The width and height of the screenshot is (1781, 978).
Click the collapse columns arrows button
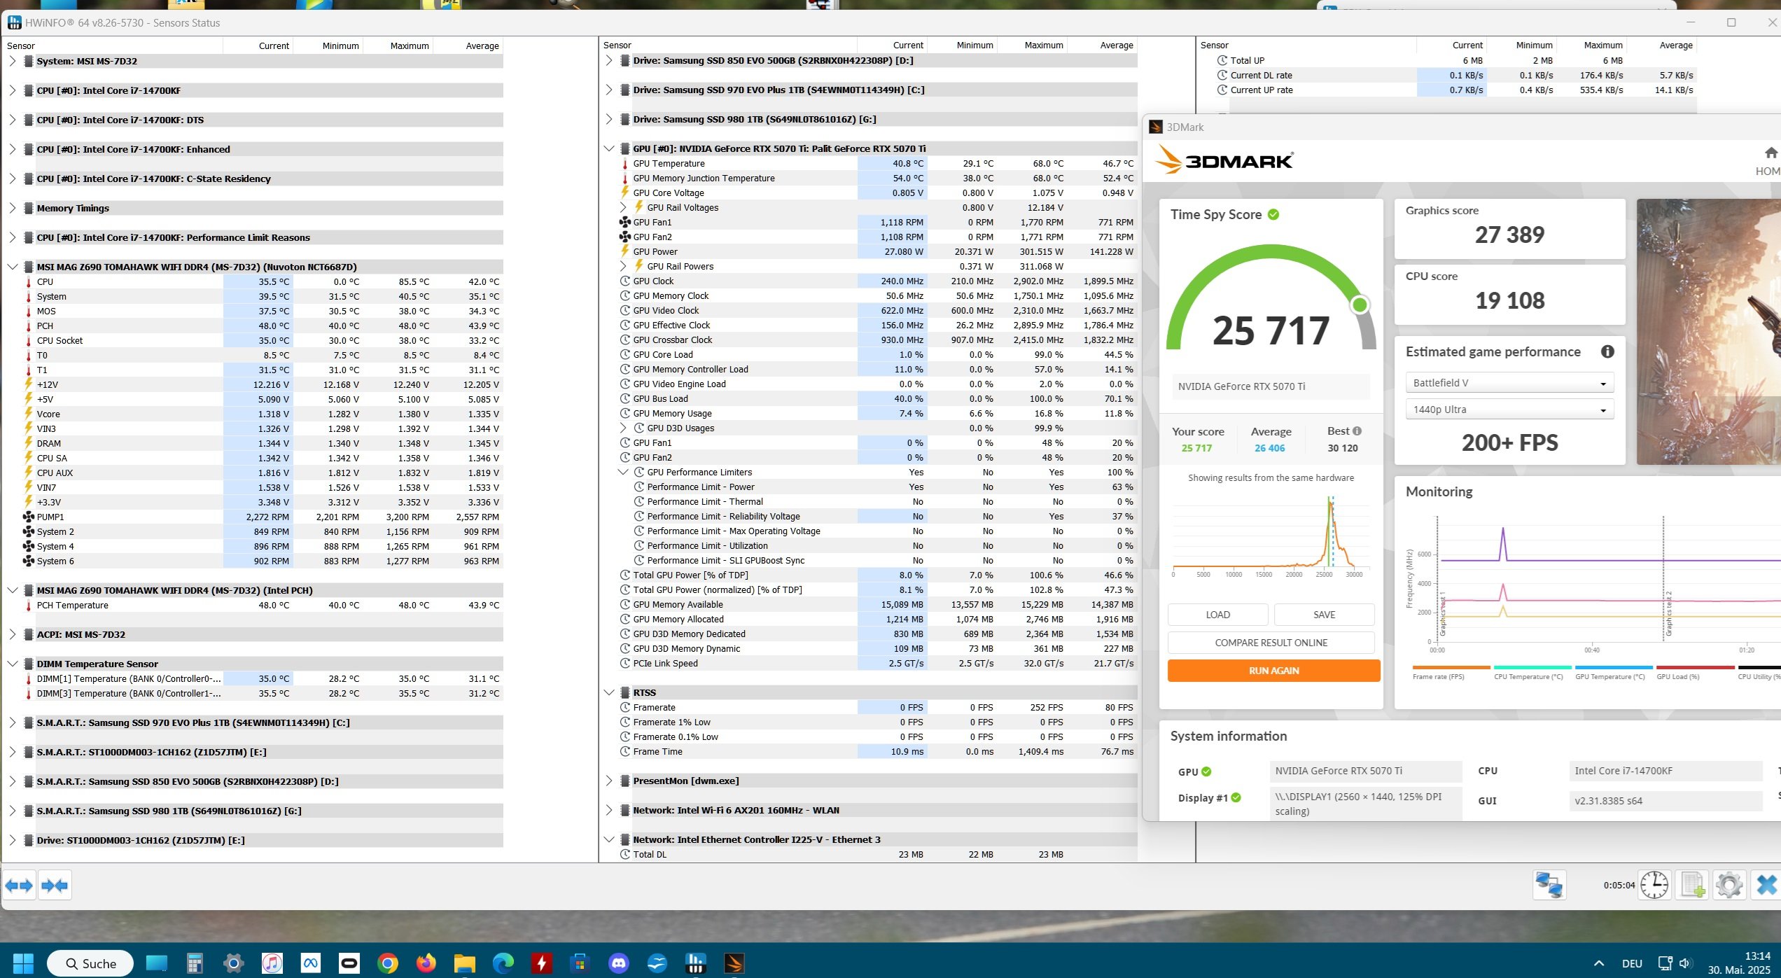point(55,886)
